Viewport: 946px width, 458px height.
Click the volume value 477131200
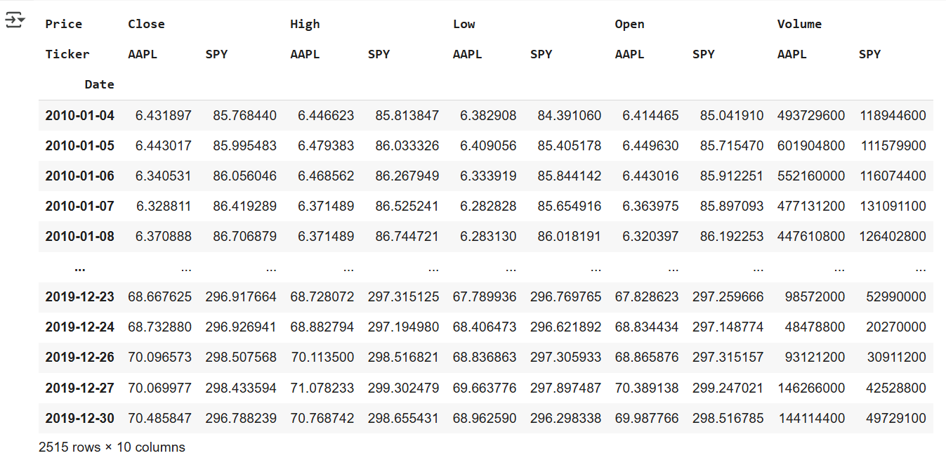811,207
